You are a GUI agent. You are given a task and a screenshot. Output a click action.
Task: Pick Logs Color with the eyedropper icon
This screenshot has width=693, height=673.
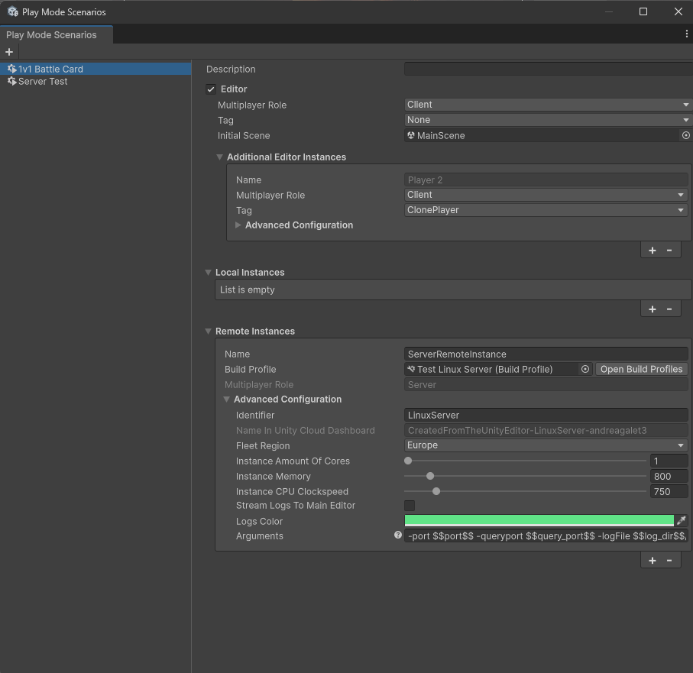682,520
